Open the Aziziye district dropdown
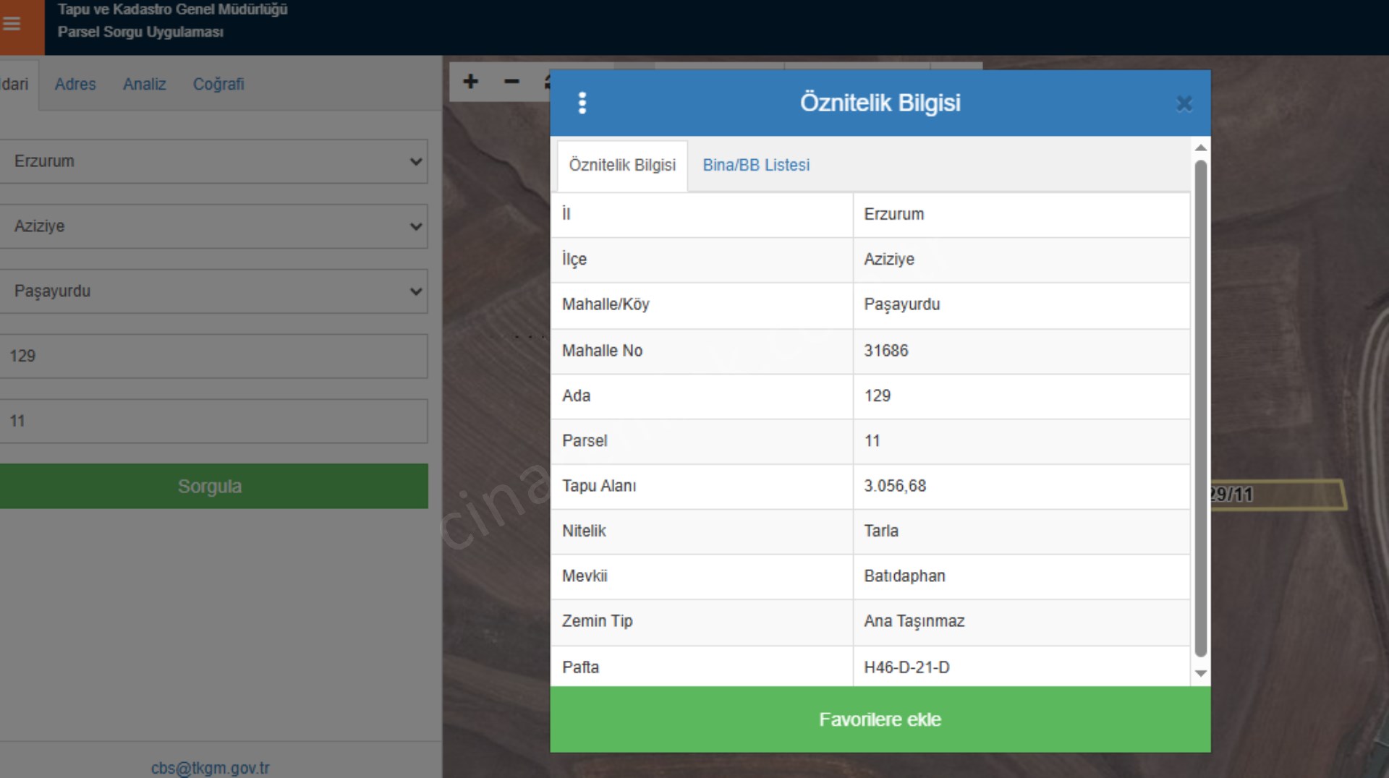Image resolution: width=1389 pixels, height=778 pixels. tap(213, 226)
